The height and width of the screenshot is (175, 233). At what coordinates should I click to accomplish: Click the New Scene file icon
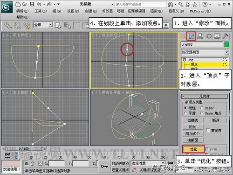(x=18, y=4)
